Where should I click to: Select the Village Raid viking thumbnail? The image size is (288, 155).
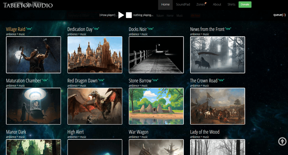point(33,55)
